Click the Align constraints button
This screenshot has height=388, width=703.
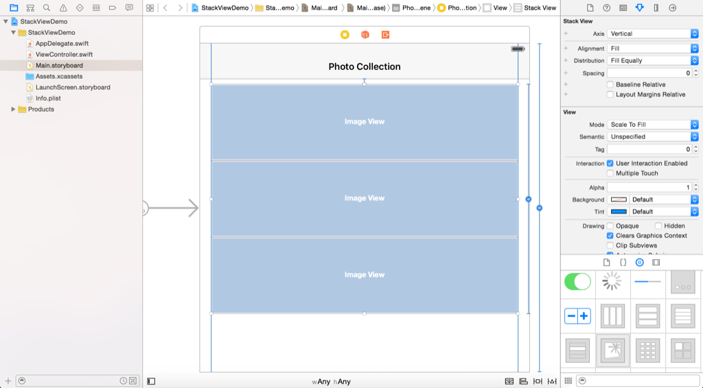[523, 381]
